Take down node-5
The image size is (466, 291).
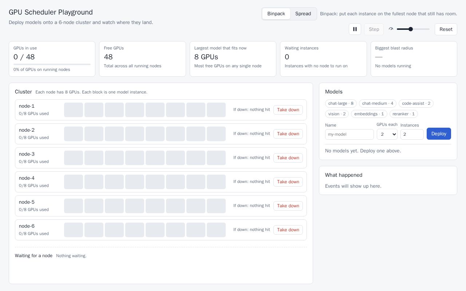(x=288, y=206)
